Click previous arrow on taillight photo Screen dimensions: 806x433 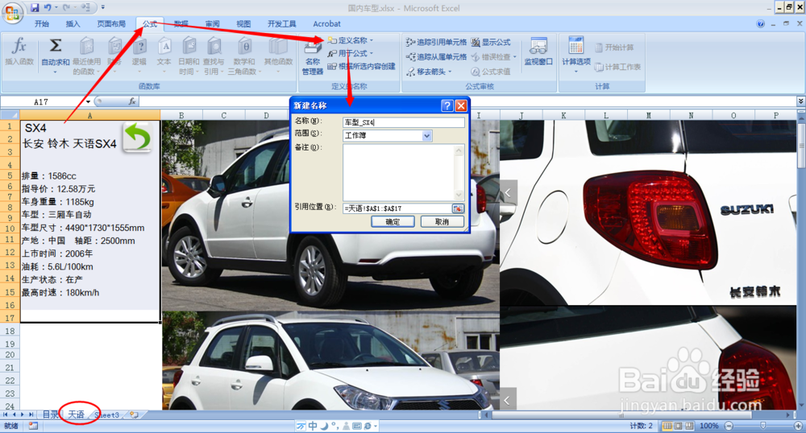[x=508, y=193]
